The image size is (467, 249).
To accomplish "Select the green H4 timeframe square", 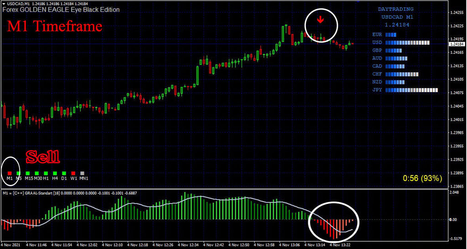I will pos(55,173).
